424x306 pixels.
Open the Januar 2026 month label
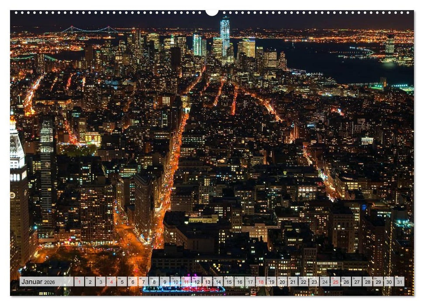click(x=39, y=282)
